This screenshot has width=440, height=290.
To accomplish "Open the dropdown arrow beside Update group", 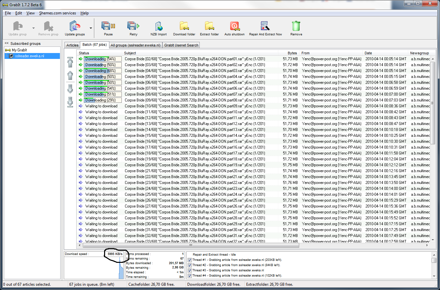I will click(x=33, y=28).
